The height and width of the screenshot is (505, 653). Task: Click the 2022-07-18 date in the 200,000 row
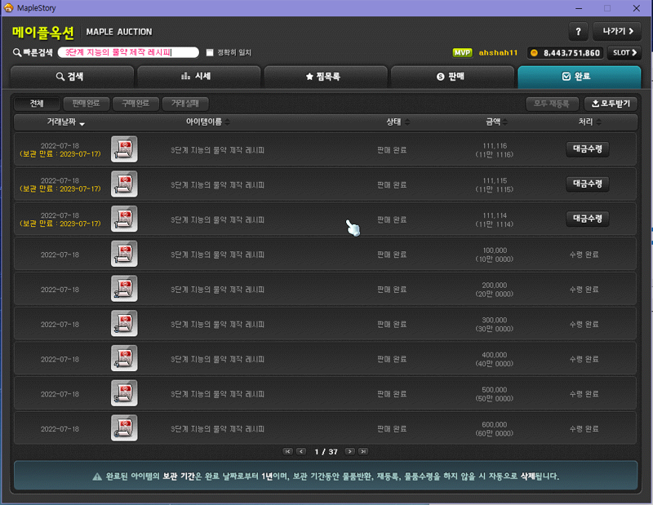click(x=60, y=290)
